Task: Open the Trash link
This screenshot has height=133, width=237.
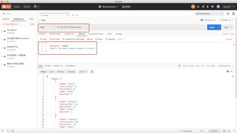Action: 32,24
